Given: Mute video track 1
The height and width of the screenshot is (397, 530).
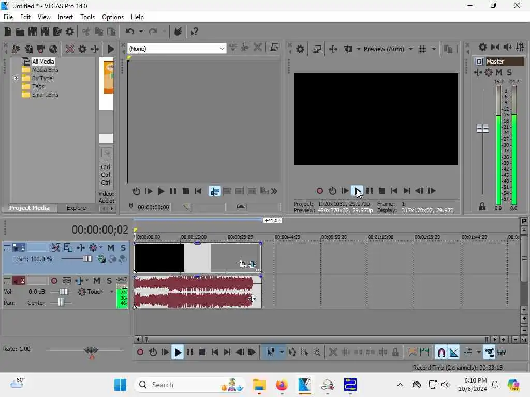Looking at the screenshot, I should tap(111, 248).
